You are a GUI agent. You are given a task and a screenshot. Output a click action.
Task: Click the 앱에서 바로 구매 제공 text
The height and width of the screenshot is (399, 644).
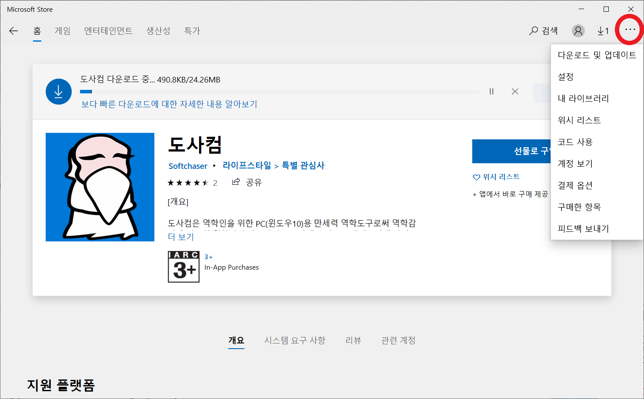coord(511,194)
